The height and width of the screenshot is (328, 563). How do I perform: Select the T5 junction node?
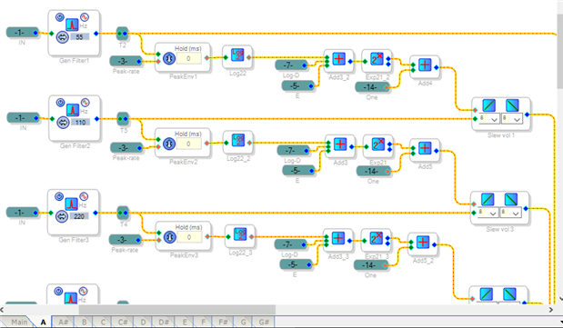[123, 118]
